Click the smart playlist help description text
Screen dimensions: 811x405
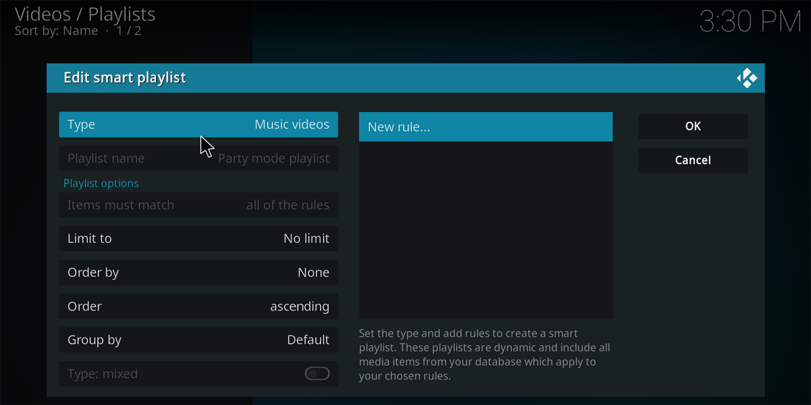point(485,354)
